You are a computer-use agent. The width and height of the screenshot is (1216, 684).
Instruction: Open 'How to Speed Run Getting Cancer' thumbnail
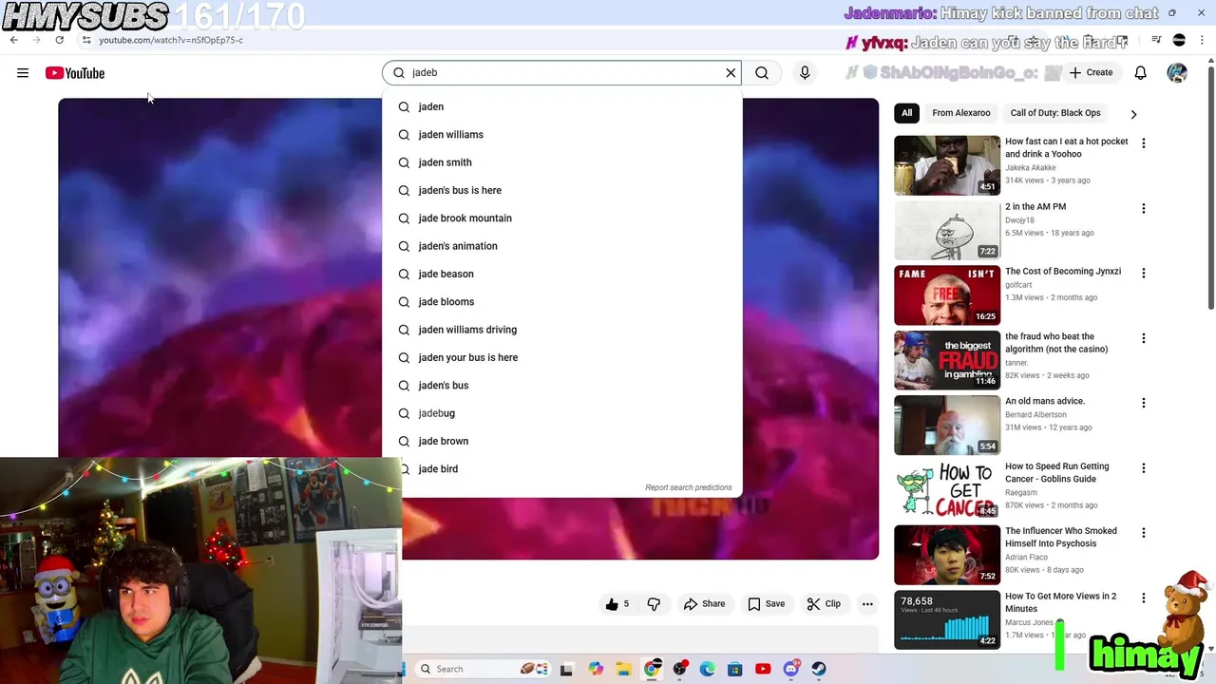pyautogui.click(x=947, y=490)
